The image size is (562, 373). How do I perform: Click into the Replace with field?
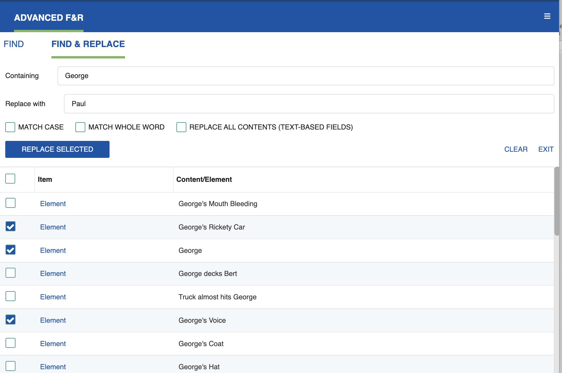click(309, 104)
